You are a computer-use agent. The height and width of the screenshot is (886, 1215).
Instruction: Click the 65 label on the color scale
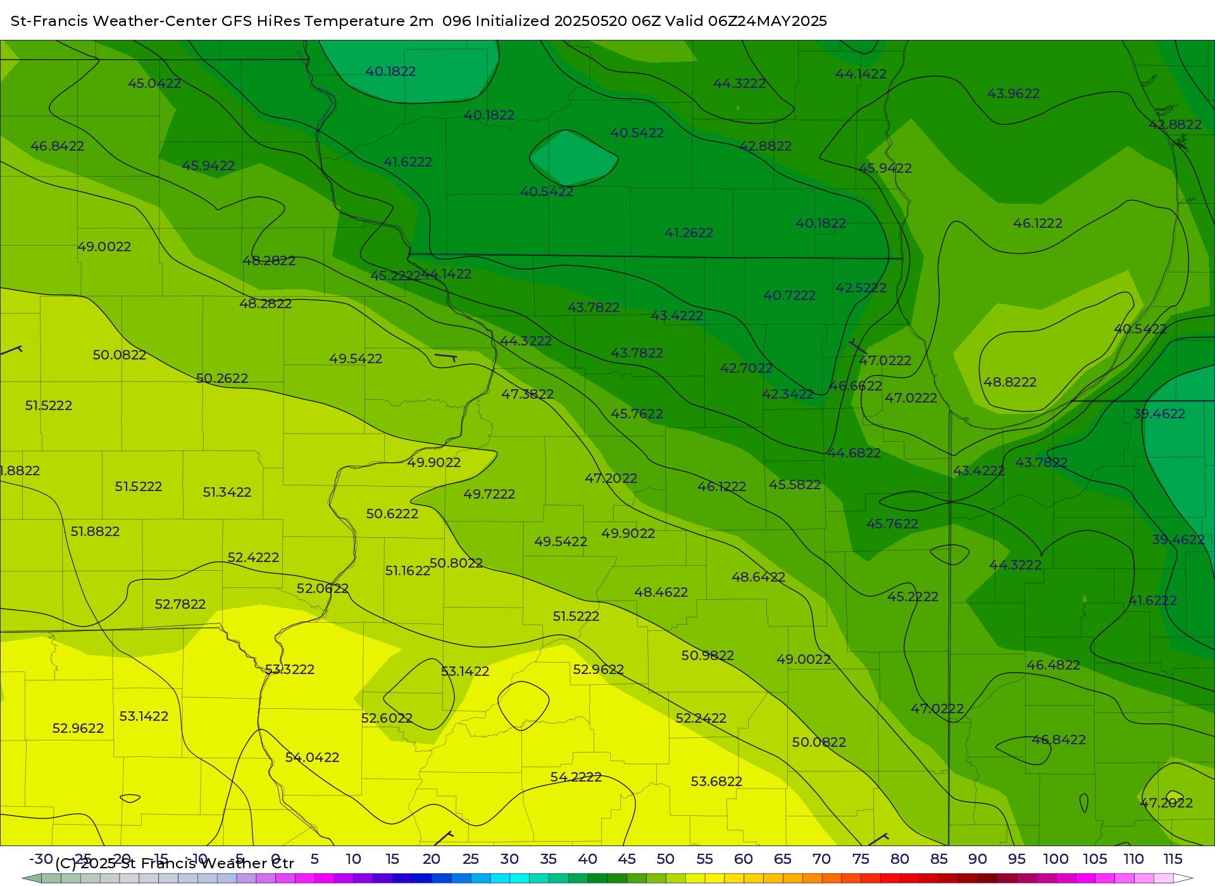coord(783,859)
